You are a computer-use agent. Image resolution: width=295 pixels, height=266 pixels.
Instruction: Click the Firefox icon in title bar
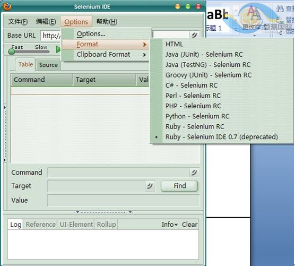[7, 6]
